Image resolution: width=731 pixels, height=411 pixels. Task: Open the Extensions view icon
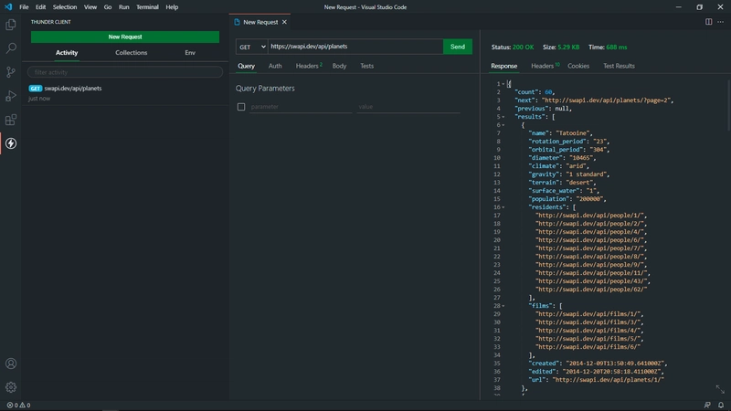pyautogui.click(x=11, y=120)
